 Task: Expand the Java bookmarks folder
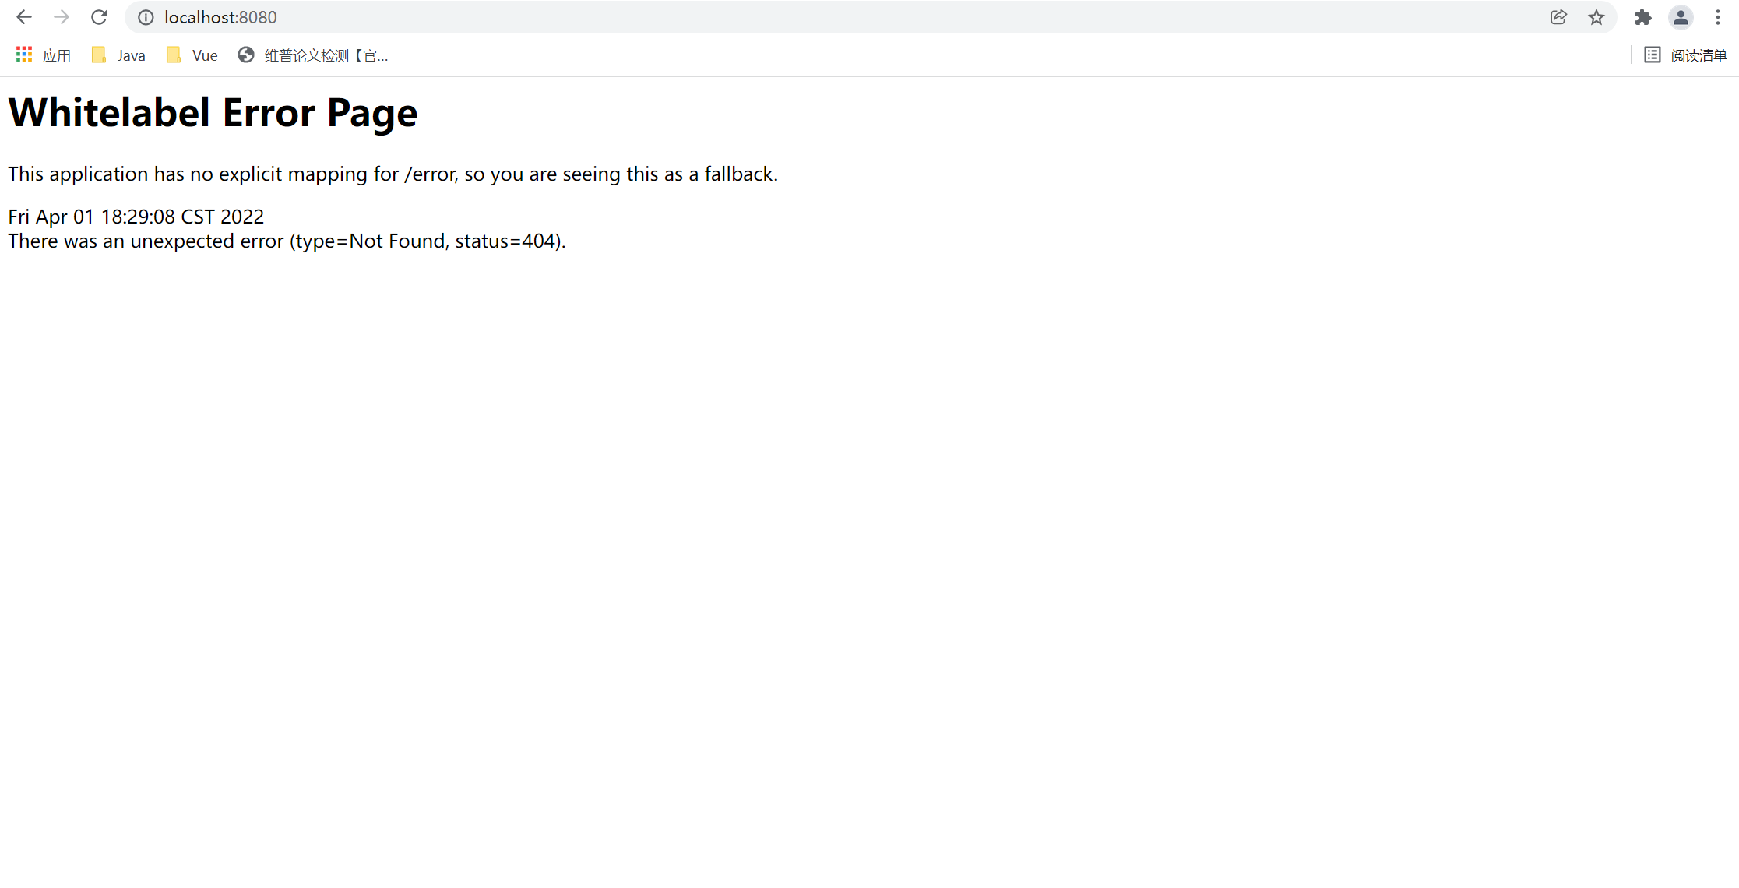coord(119,55)
